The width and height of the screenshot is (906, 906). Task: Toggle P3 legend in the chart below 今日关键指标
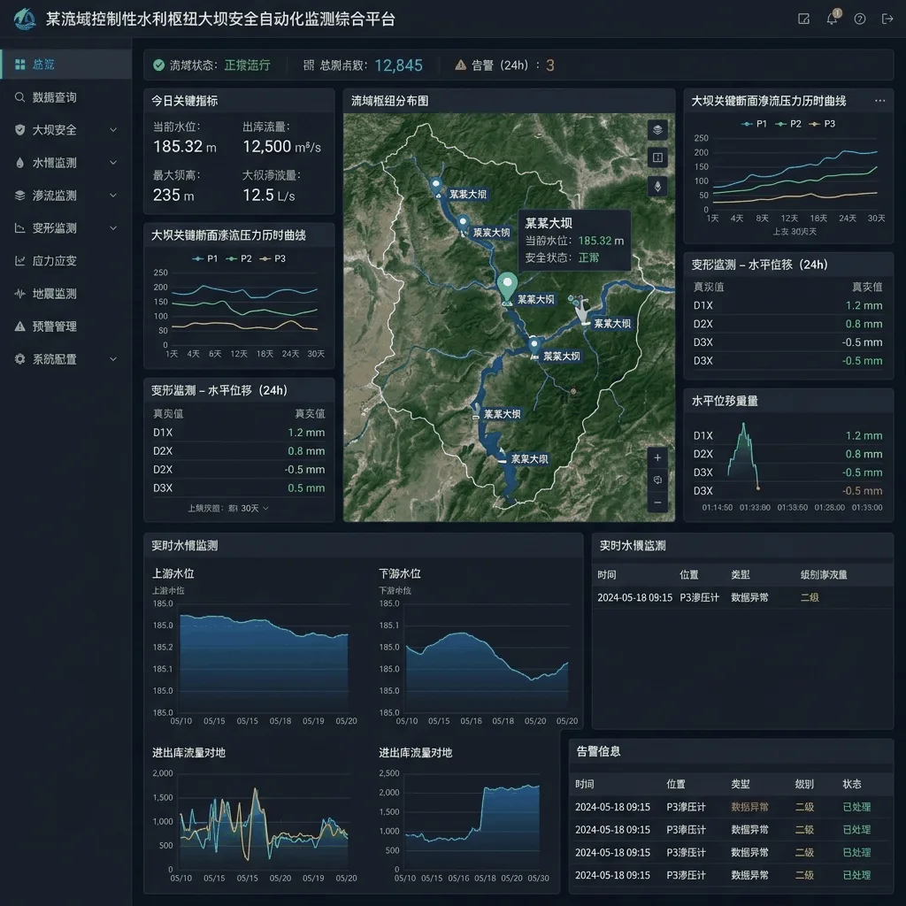coord(273,258)
